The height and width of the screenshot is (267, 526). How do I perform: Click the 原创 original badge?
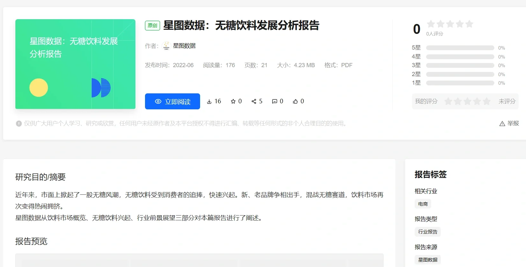coord(152,26)
